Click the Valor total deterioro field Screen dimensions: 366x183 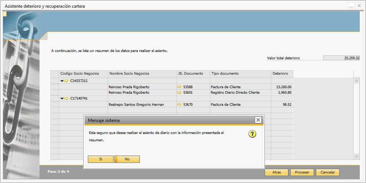click(341, 58)
